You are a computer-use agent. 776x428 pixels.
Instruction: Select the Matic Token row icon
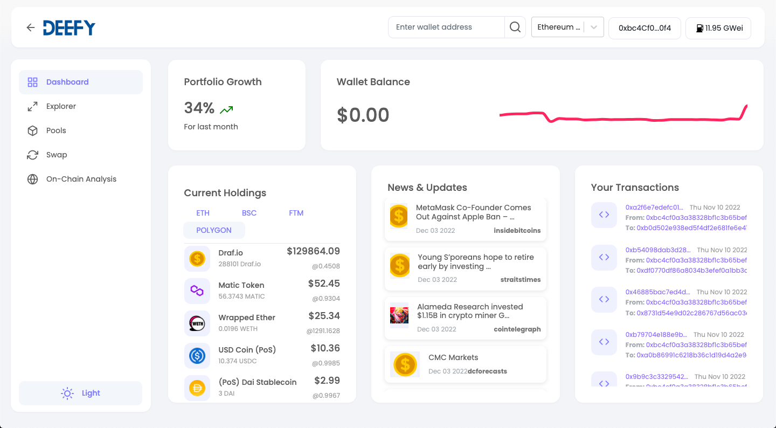pos(197,291)
